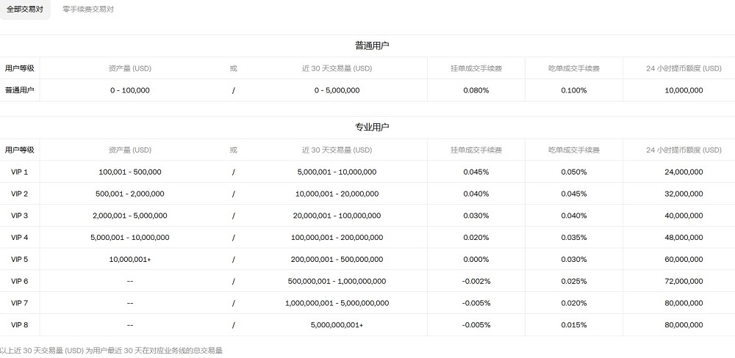The image size is (735, 358).
Task: Click the 10,000,000 withdrawal limit cell
Action: point(684,90)
